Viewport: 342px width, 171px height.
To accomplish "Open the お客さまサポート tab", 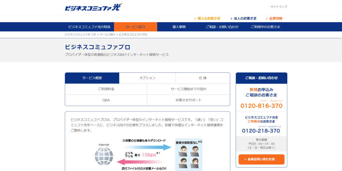I will (188, 100).
